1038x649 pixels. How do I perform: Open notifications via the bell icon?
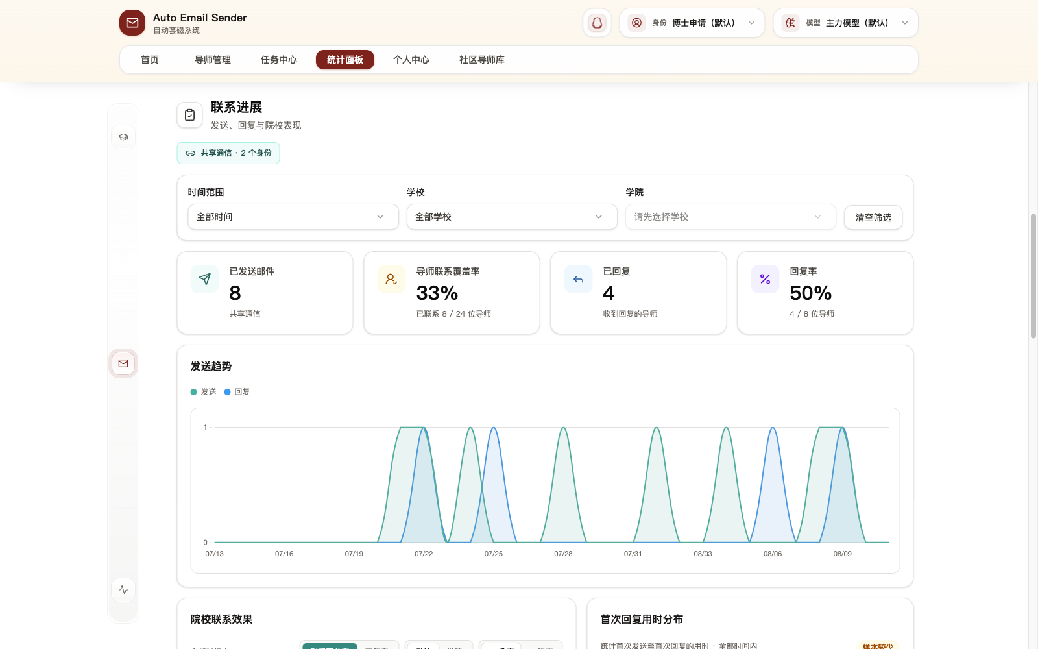597,23
